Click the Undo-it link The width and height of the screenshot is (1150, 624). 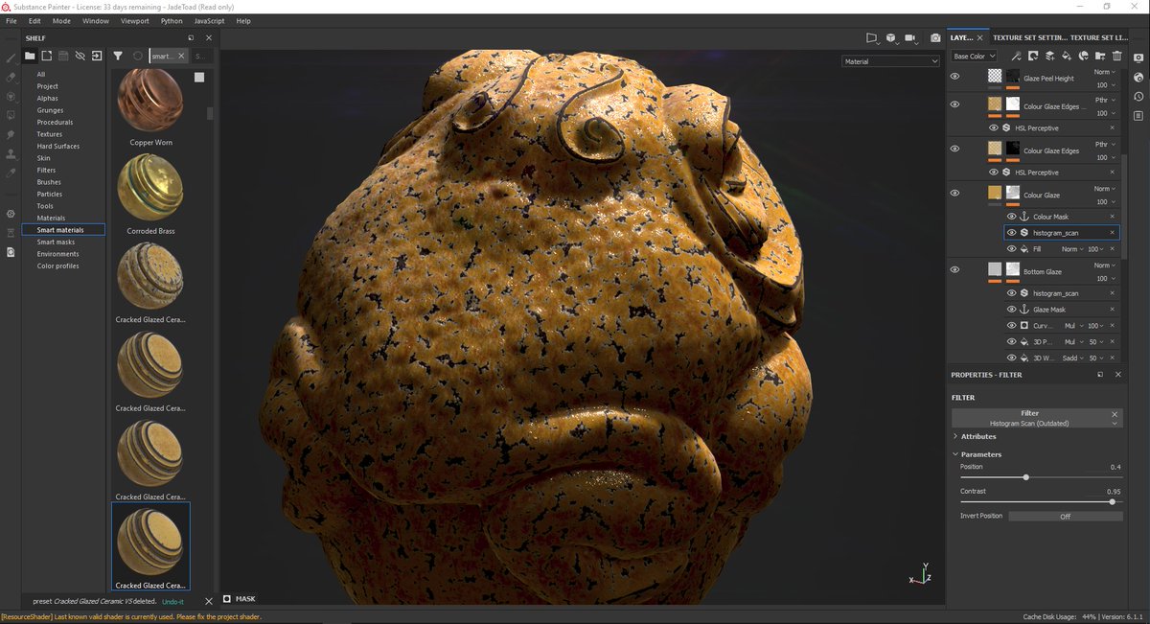pos(172,601)
